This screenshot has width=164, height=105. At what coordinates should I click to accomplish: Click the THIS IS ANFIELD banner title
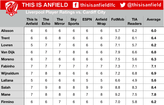tap(45, 5)
